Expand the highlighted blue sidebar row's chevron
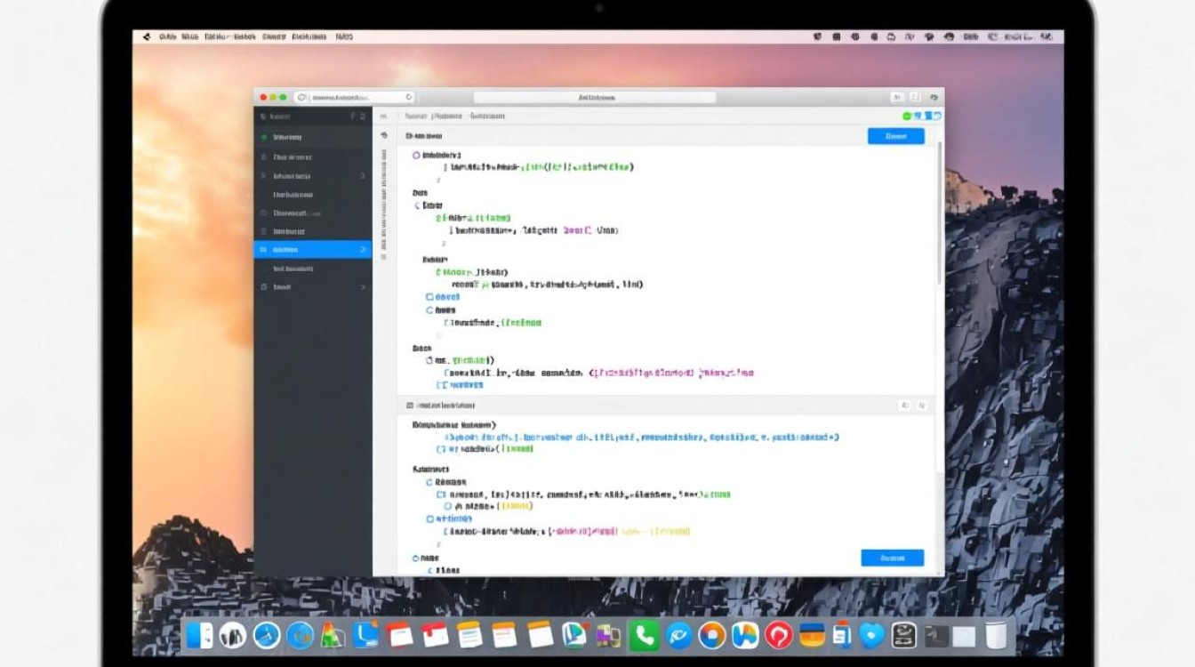The image size is (1195, 667). click(363, 250)
